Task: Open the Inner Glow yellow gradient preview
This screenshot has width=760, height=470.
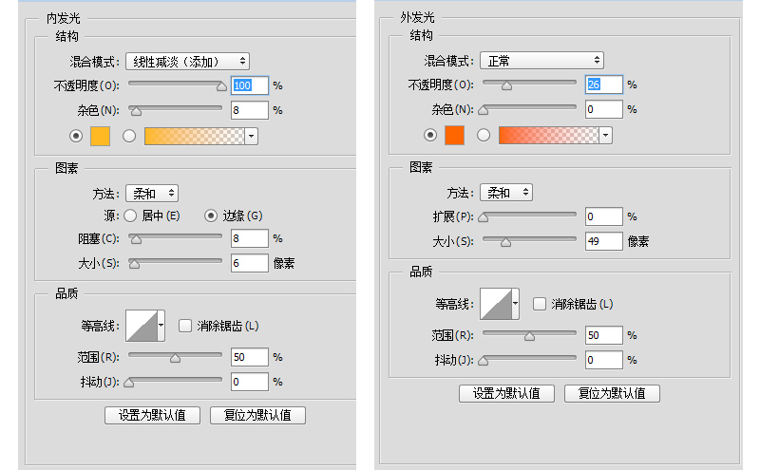Action: point(195,136)
